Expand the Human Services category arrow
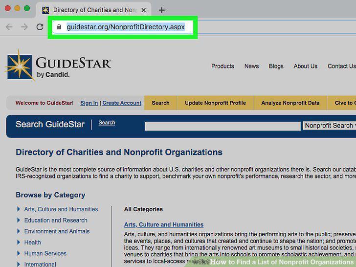Screen dimensions: 356x267 [x=19, y=253]
